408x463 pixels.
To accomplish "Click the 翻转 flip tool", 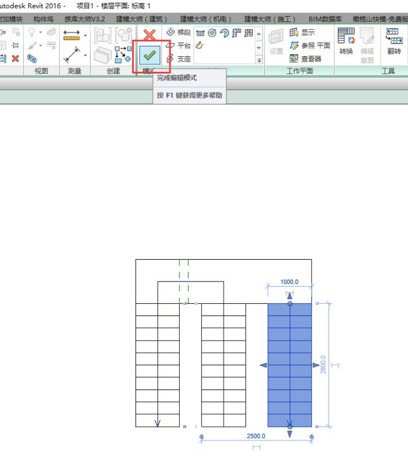I will coord(394,43).
